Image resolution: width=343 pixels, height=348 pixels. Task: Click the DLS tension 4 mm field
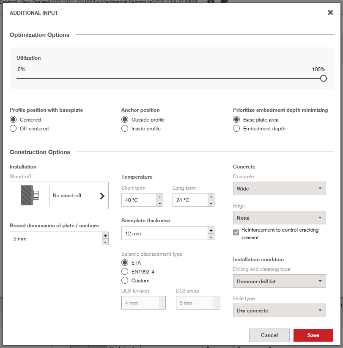point(140,303)
